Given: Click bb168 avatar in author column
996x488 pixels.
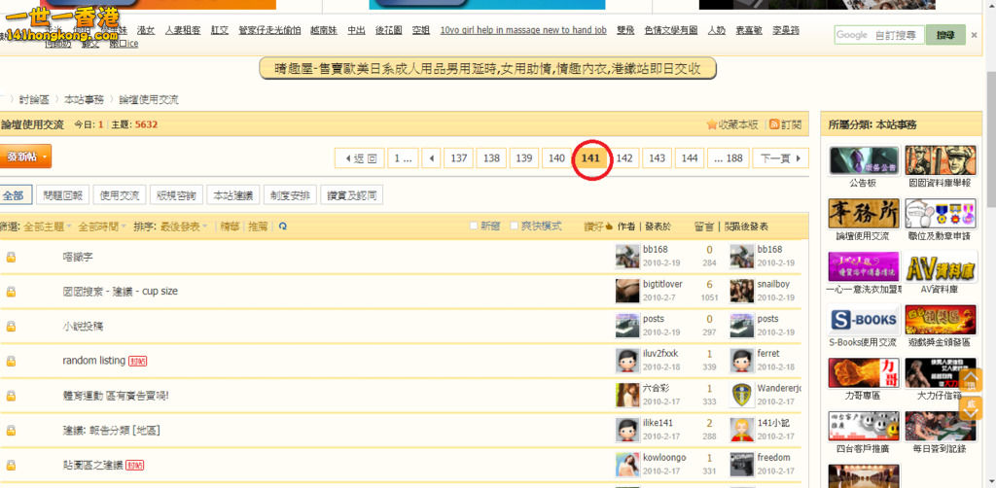Looking at the screenshot, I should 627,257.
